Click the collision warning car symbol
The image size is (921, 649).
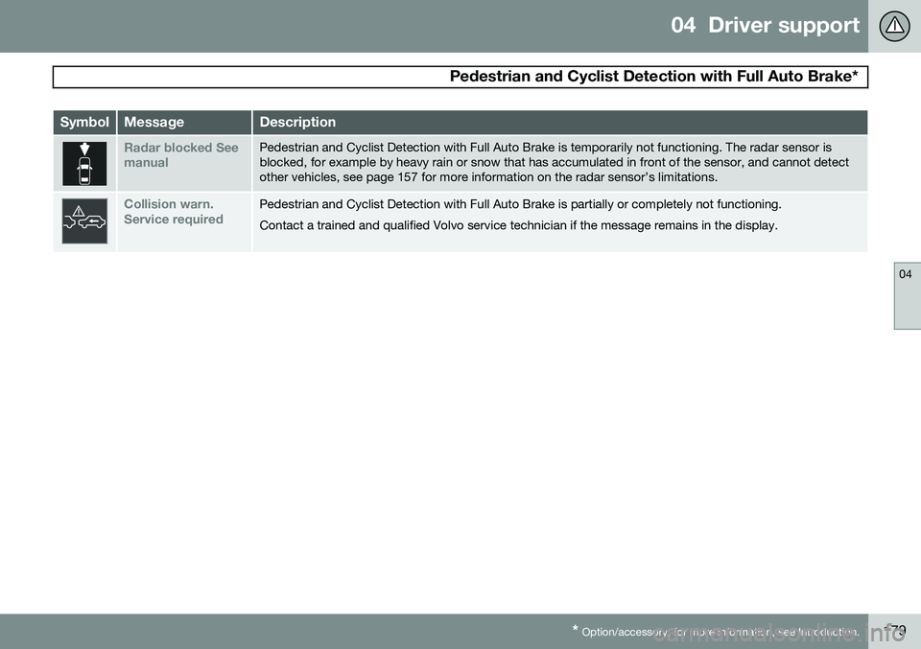click(x=84, y=220)
